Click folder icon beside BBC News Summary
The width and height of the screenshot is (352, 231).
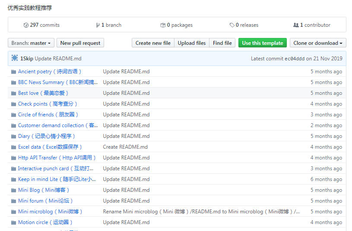pos(14,82)
